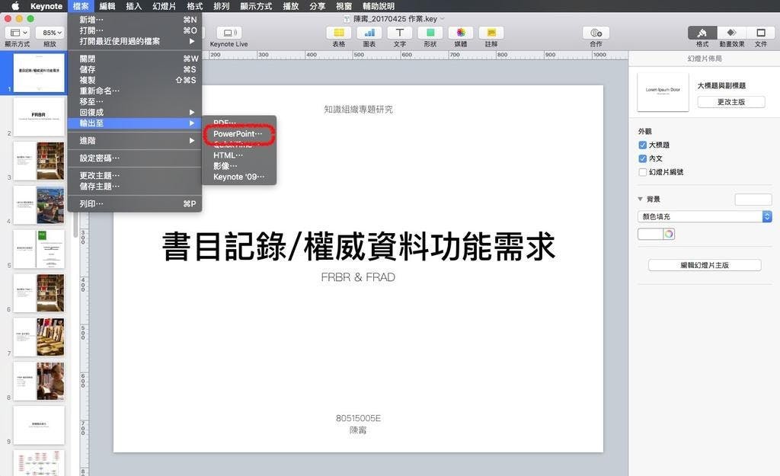The image size is (780, 476).
Task: Toggle the 內文 body checkbox
Action: pyautogui.click(x=643, y=158)
